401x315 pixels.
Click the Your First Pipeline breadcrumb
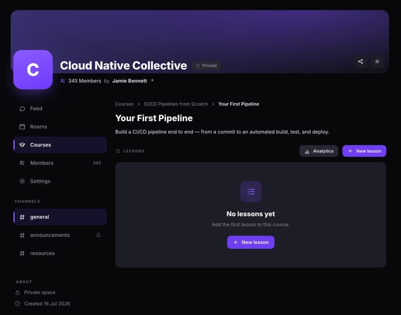238,104
